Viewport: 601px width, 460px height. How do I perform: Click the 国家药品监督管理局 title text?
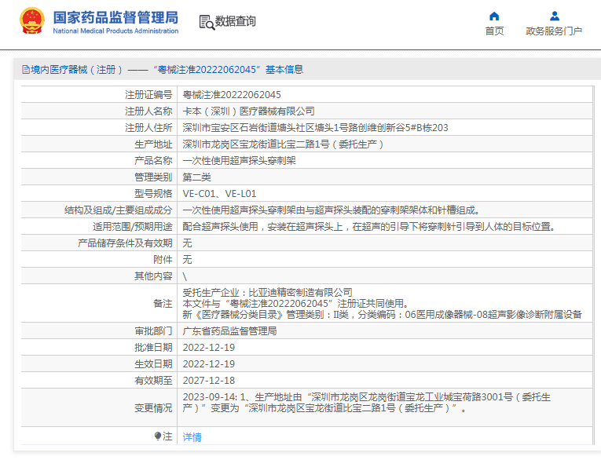pos(115,17)
